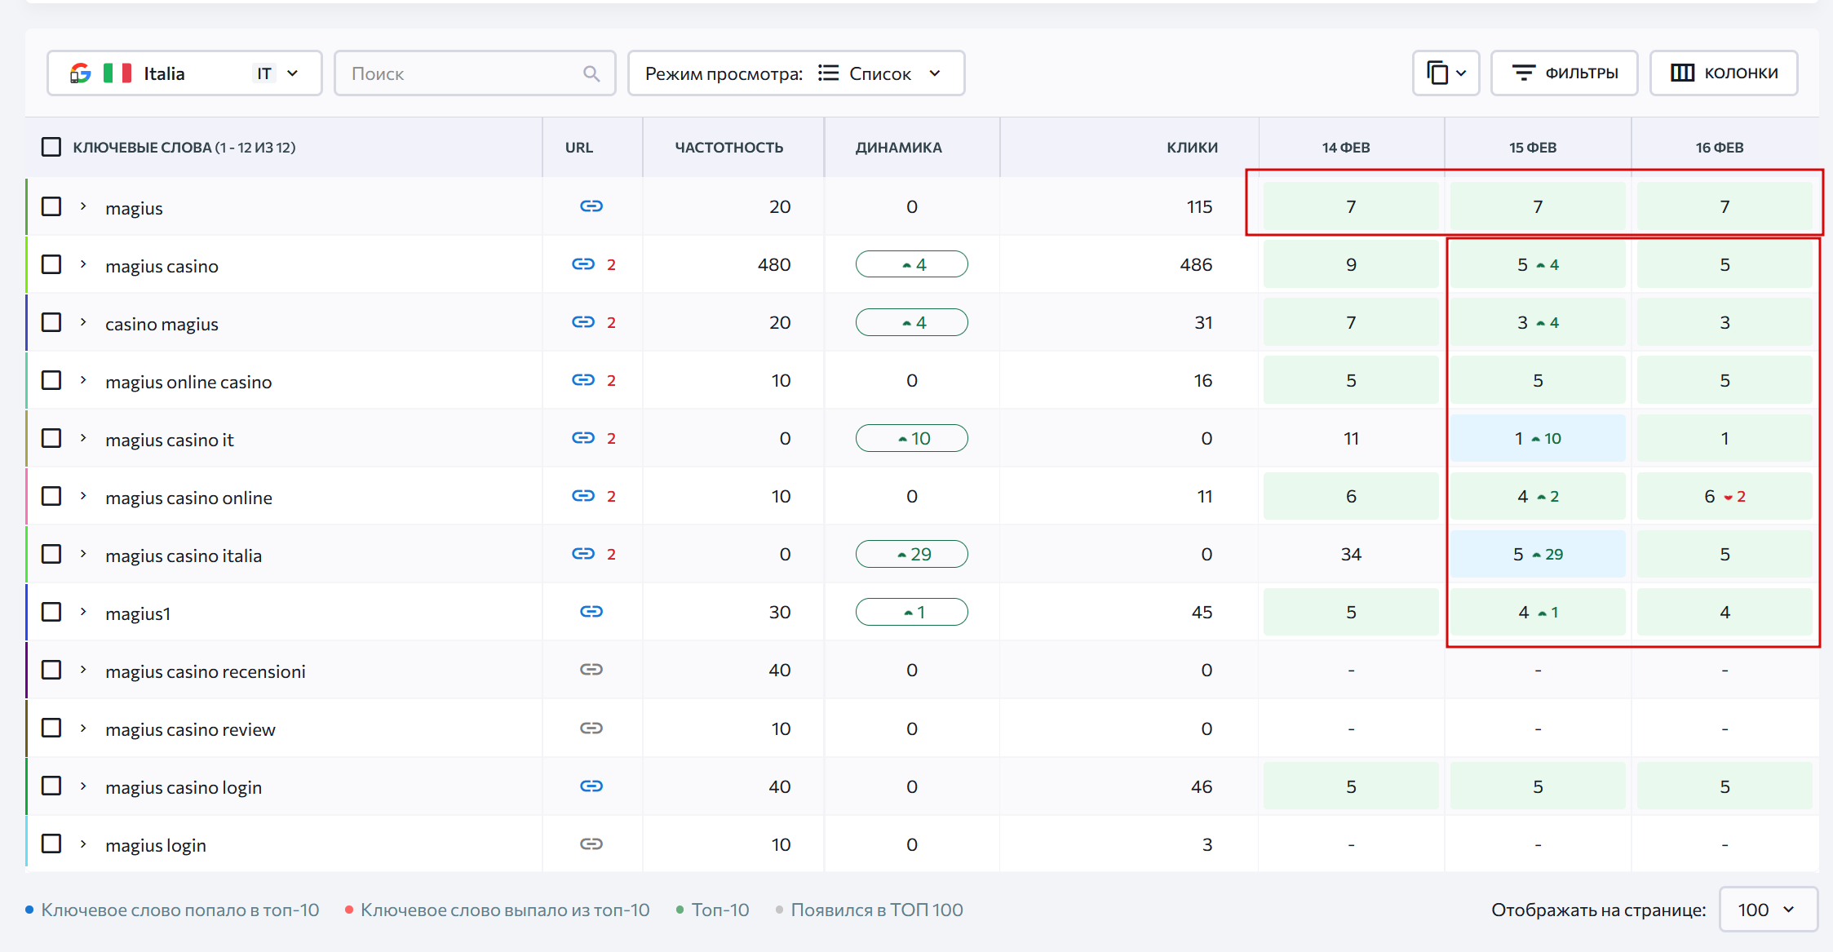Click the link icon in the magius casino row

tap(583, 264)
